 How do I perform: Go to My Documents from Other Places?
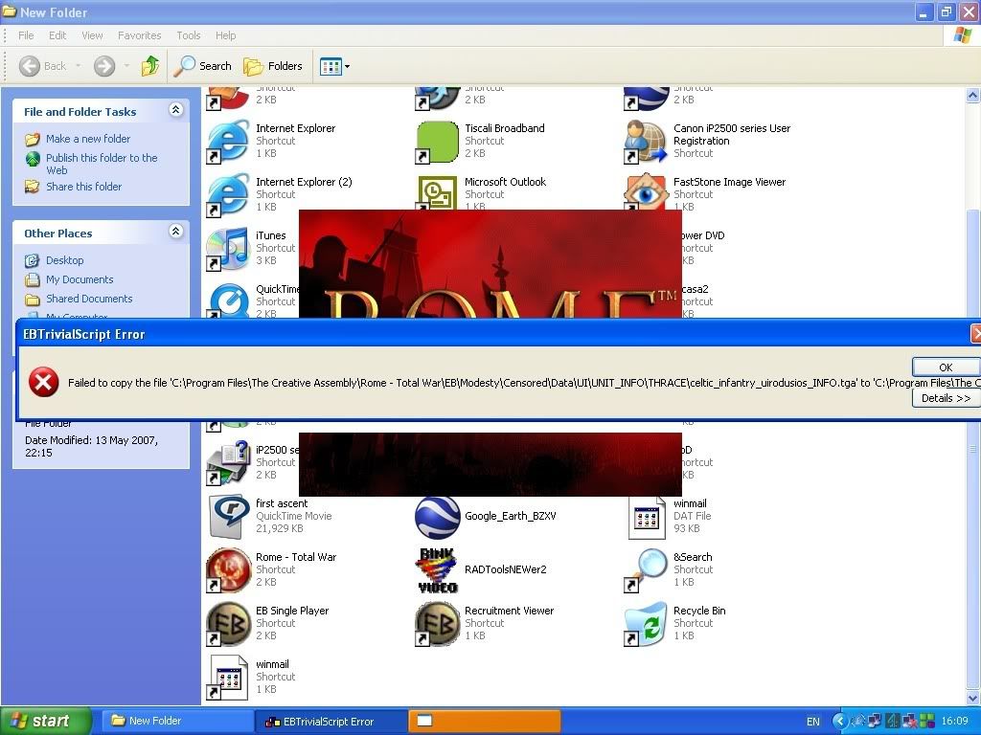click(x=80, y=279)
